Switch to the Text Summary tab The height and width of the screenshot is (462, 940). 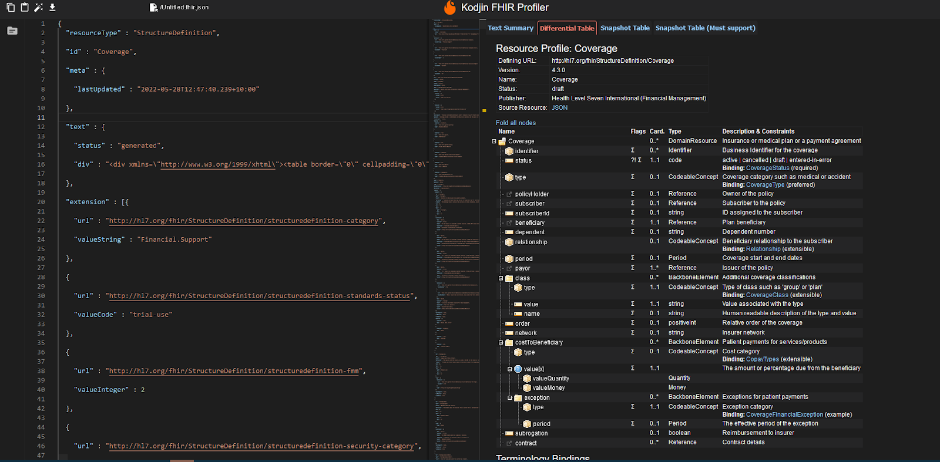click(510, 28)
